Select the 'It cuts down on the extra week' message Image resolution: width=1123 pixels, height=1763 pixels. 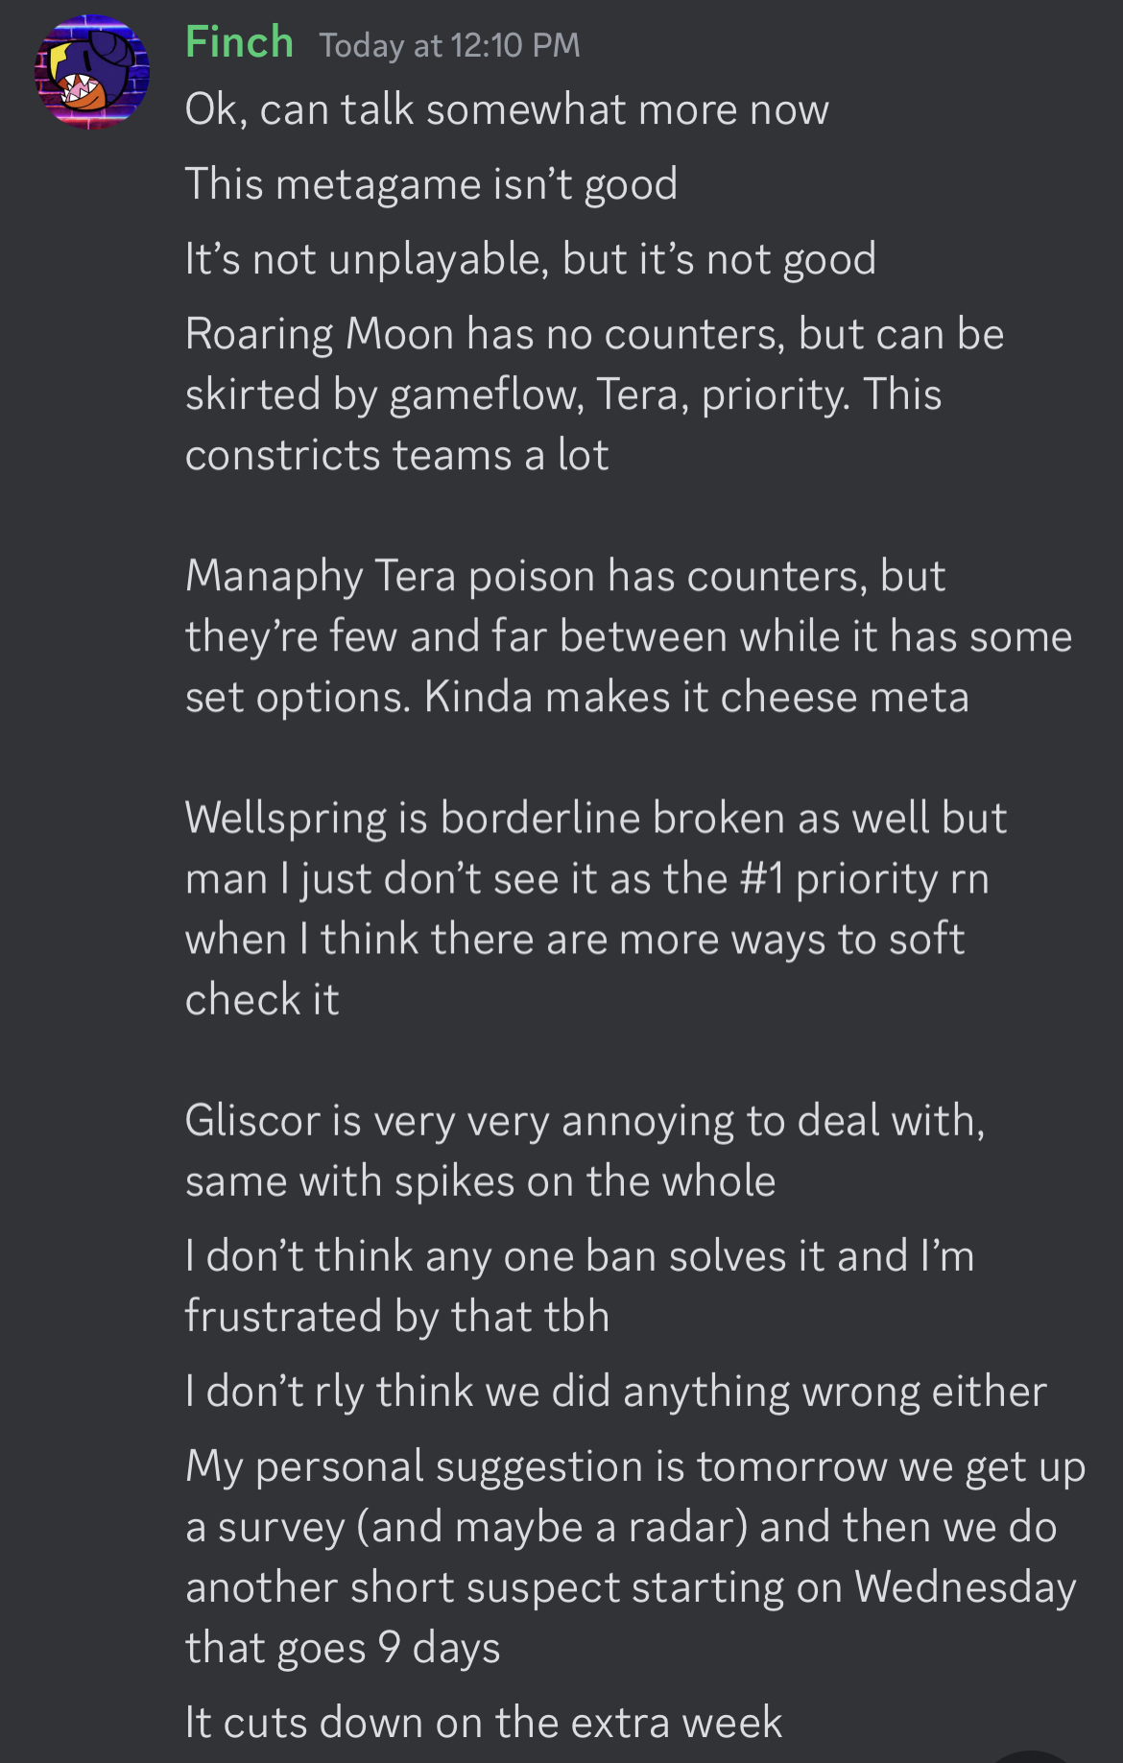[x=483, y=1722]
